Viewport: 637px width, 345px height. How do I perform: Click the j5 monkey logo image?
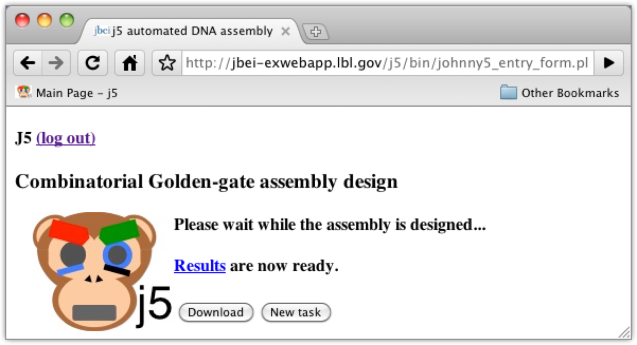tap(102, 271)
